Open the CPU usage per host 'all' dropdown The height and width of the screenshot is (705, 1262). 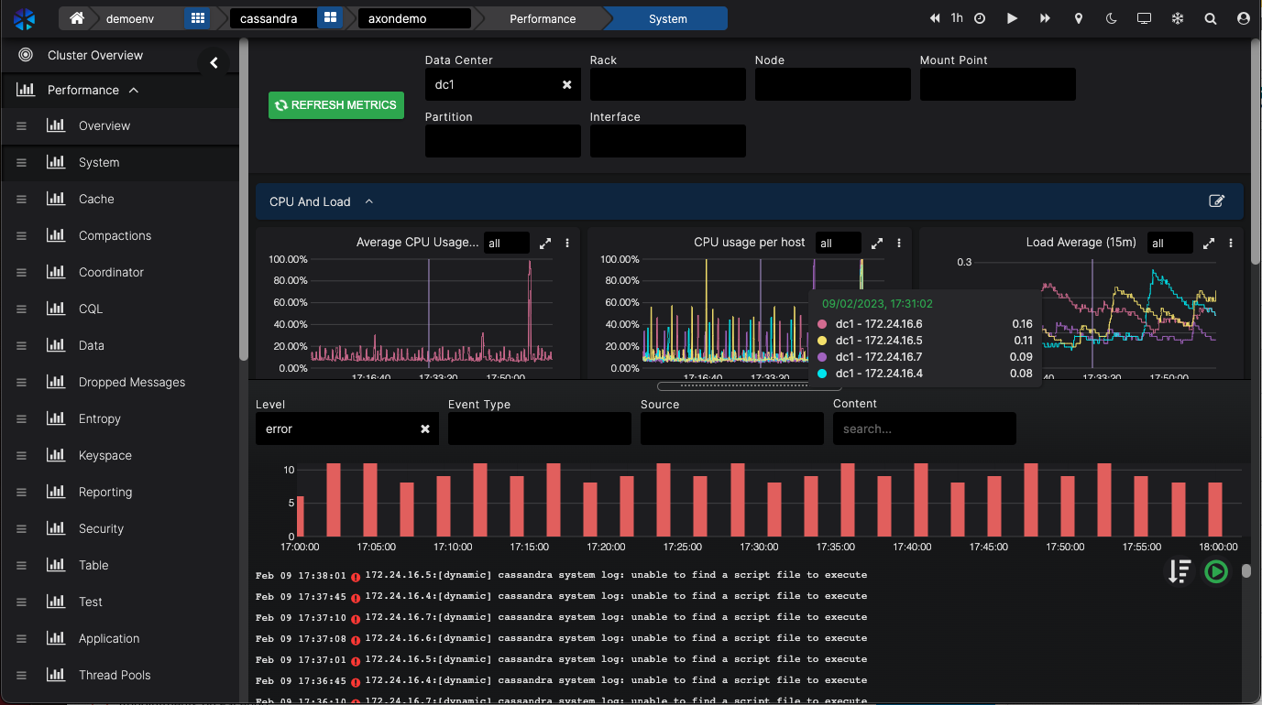coord(838,244)
